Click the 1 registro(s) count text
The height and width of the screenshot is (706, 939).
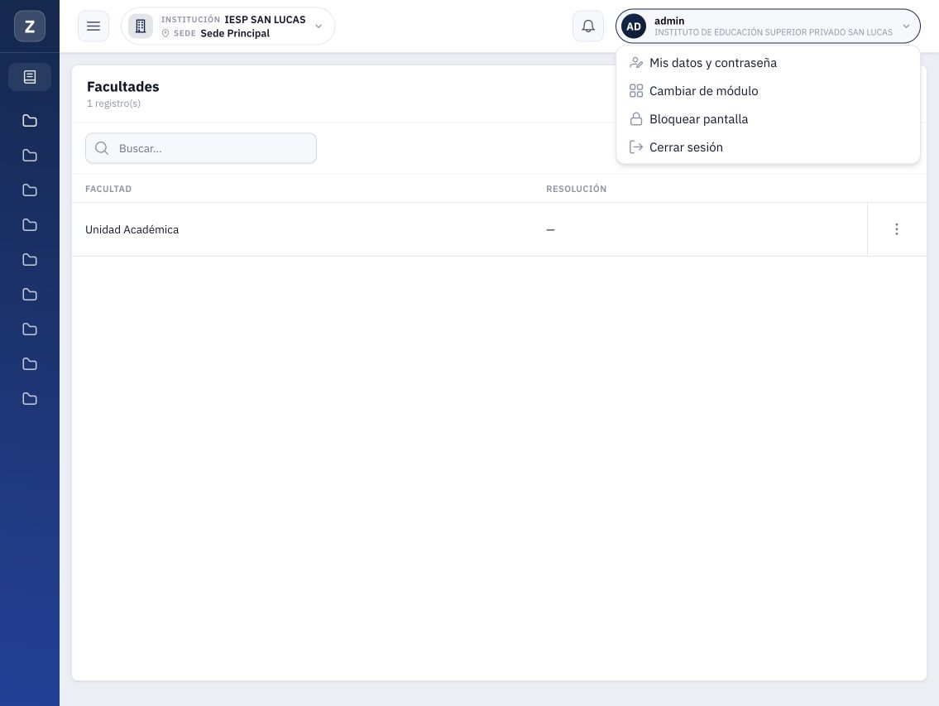pos(114,103)
